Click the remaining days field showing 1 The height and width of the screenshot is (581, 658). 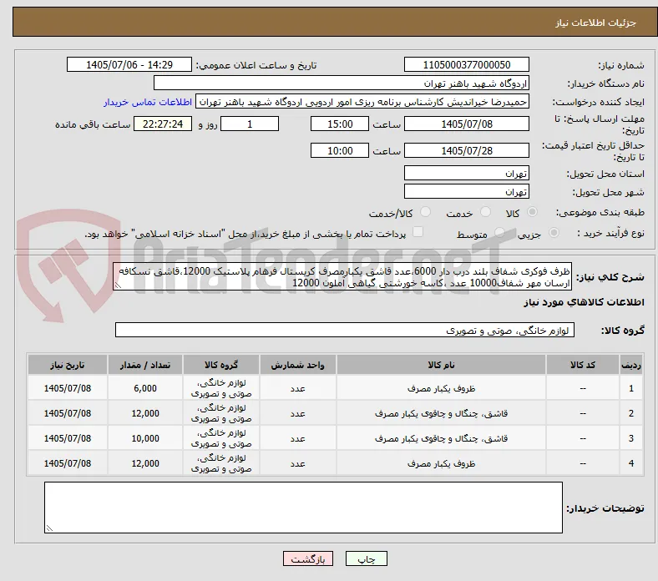(250, 124)
